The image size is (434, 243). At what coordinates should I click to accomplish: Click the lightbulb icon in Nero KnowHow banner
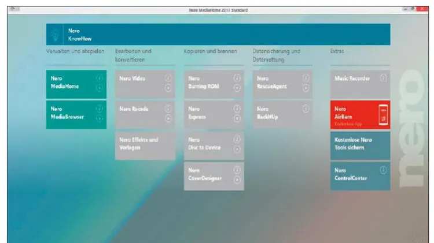(x=55, y=35)
